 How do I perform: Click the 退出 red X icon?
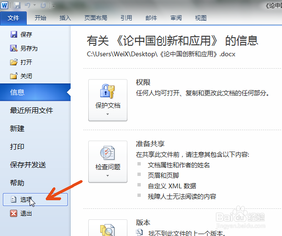(14, 213)
